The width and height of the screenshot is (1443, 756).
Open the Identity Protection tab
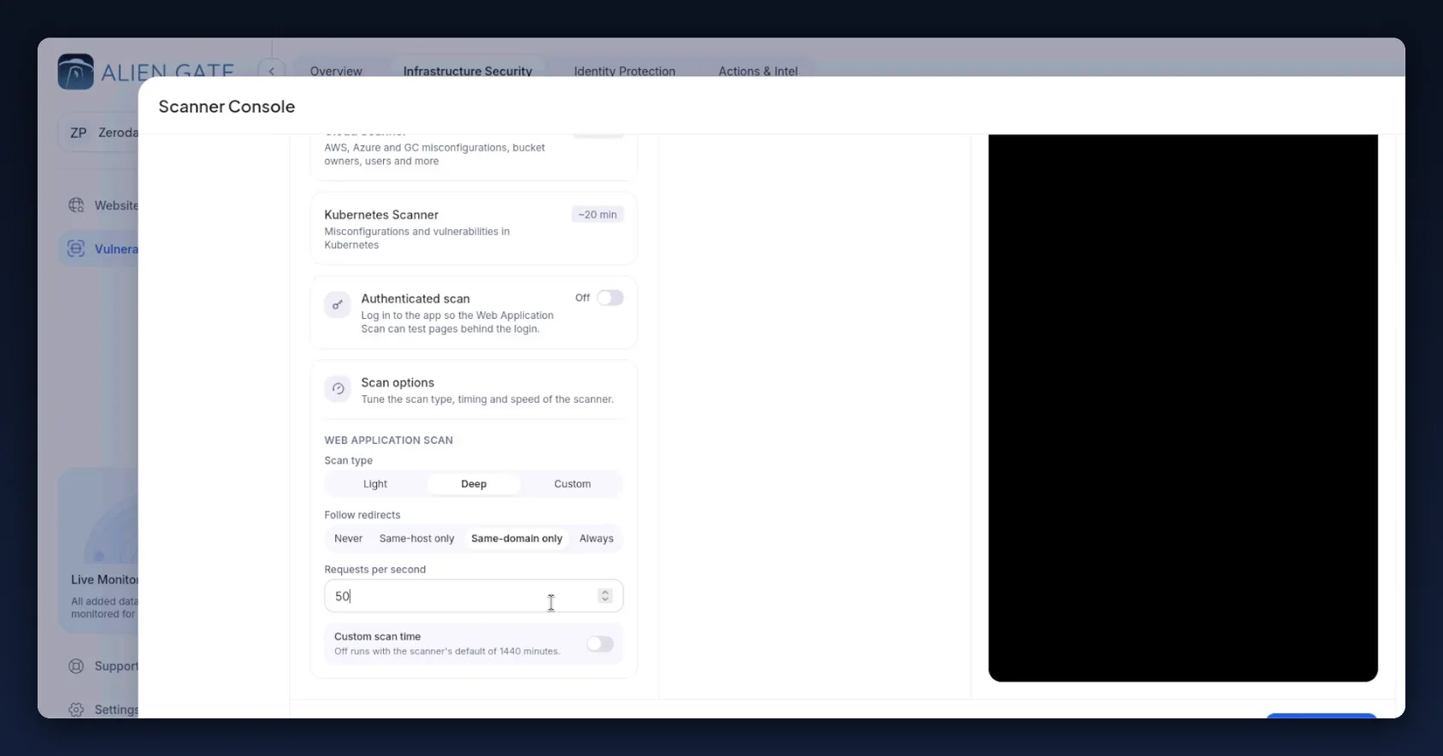[x=625, y=71]
